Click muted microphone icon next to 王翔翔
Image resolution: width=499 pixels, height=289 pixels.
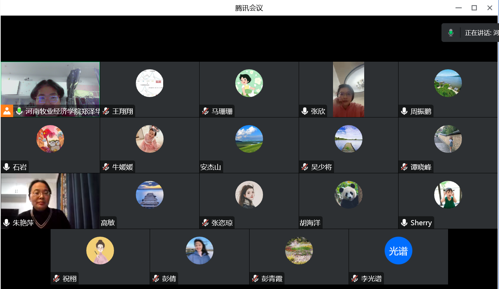106,111
